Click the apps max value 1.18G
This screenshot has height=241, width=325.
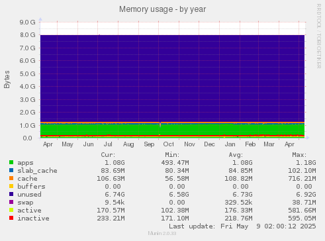tap(306, 163)
